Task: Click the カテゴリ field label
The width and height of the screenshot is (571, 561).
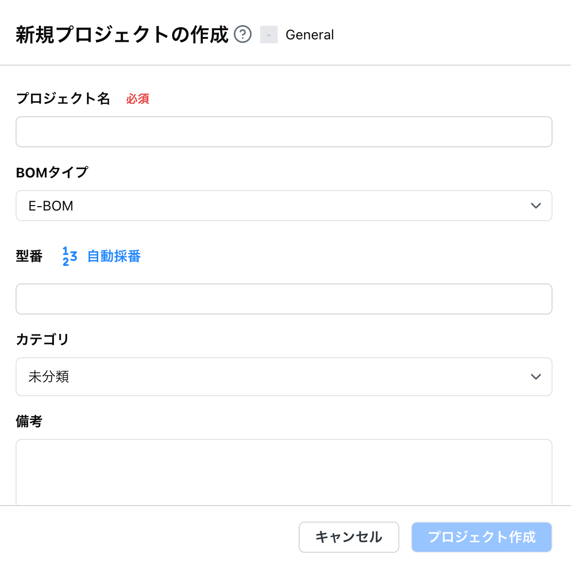Action: (43, 339)
